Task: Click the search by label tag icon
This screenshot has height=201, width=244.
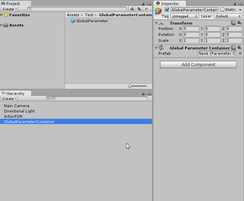Action: tap(139, 9)
